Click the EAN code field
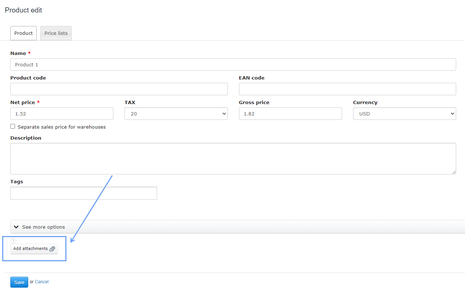 tap(347, 89)
